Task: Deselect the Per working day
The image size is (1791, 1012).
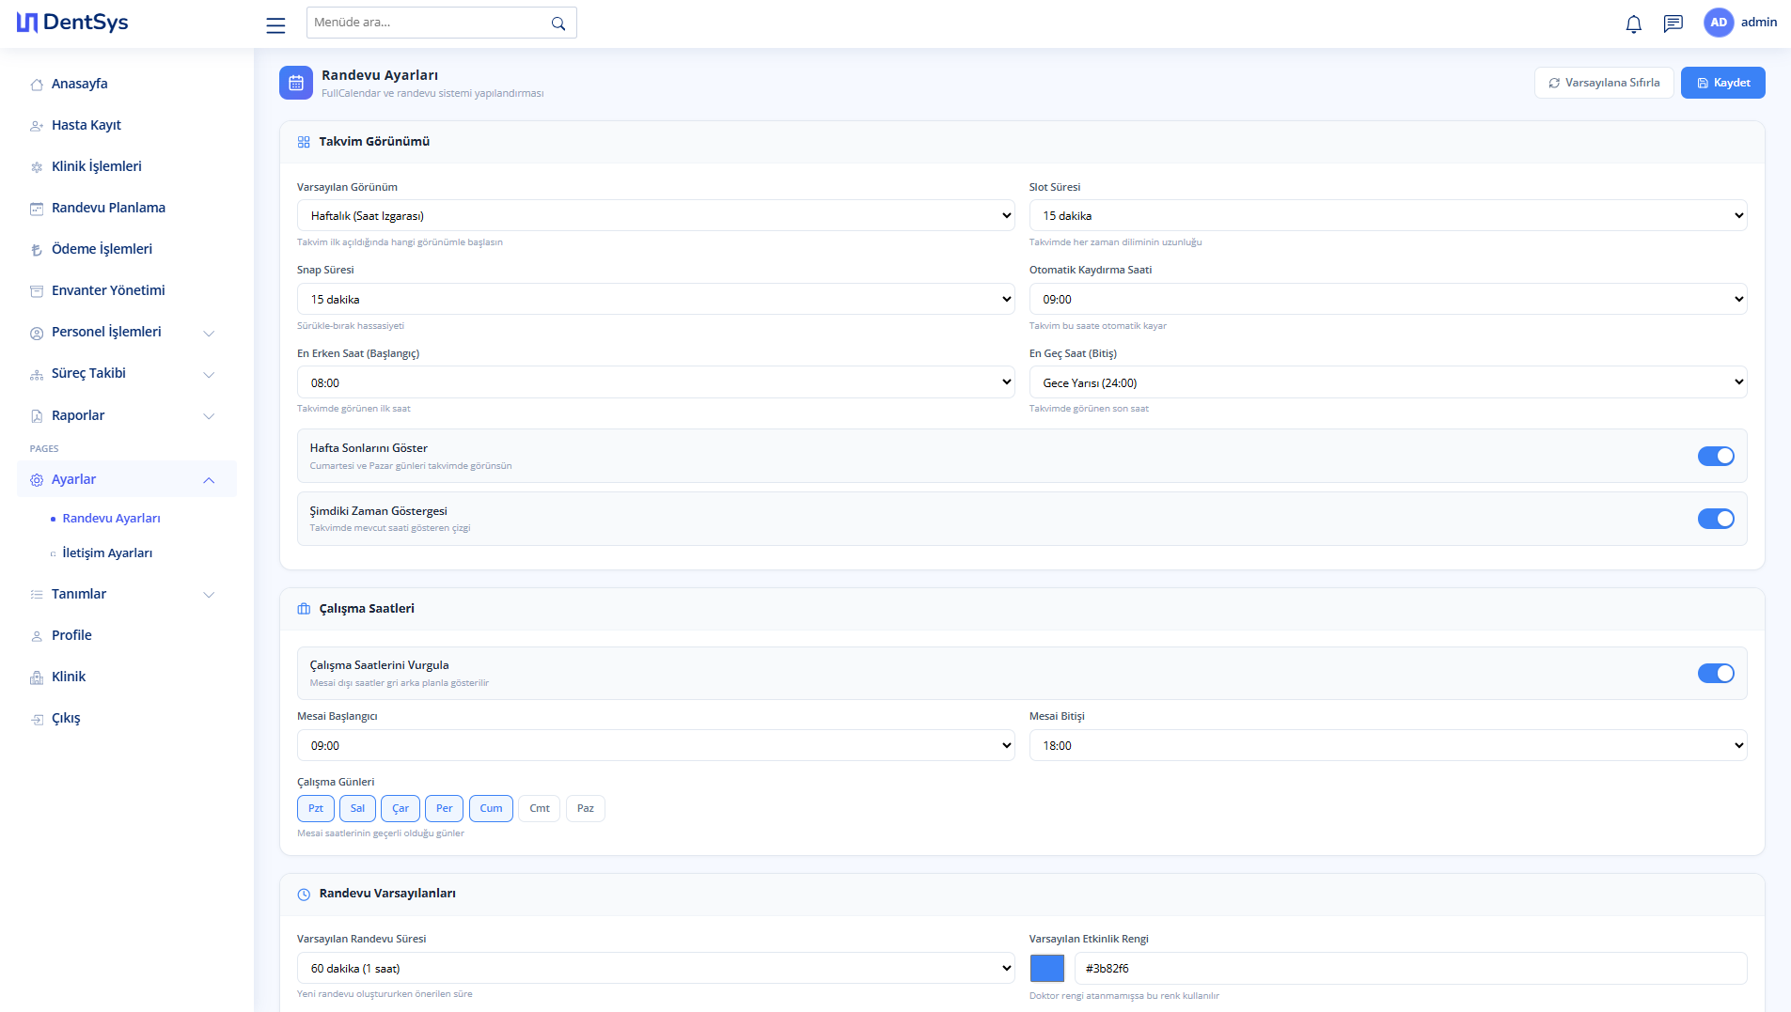Action: point(445,808)
